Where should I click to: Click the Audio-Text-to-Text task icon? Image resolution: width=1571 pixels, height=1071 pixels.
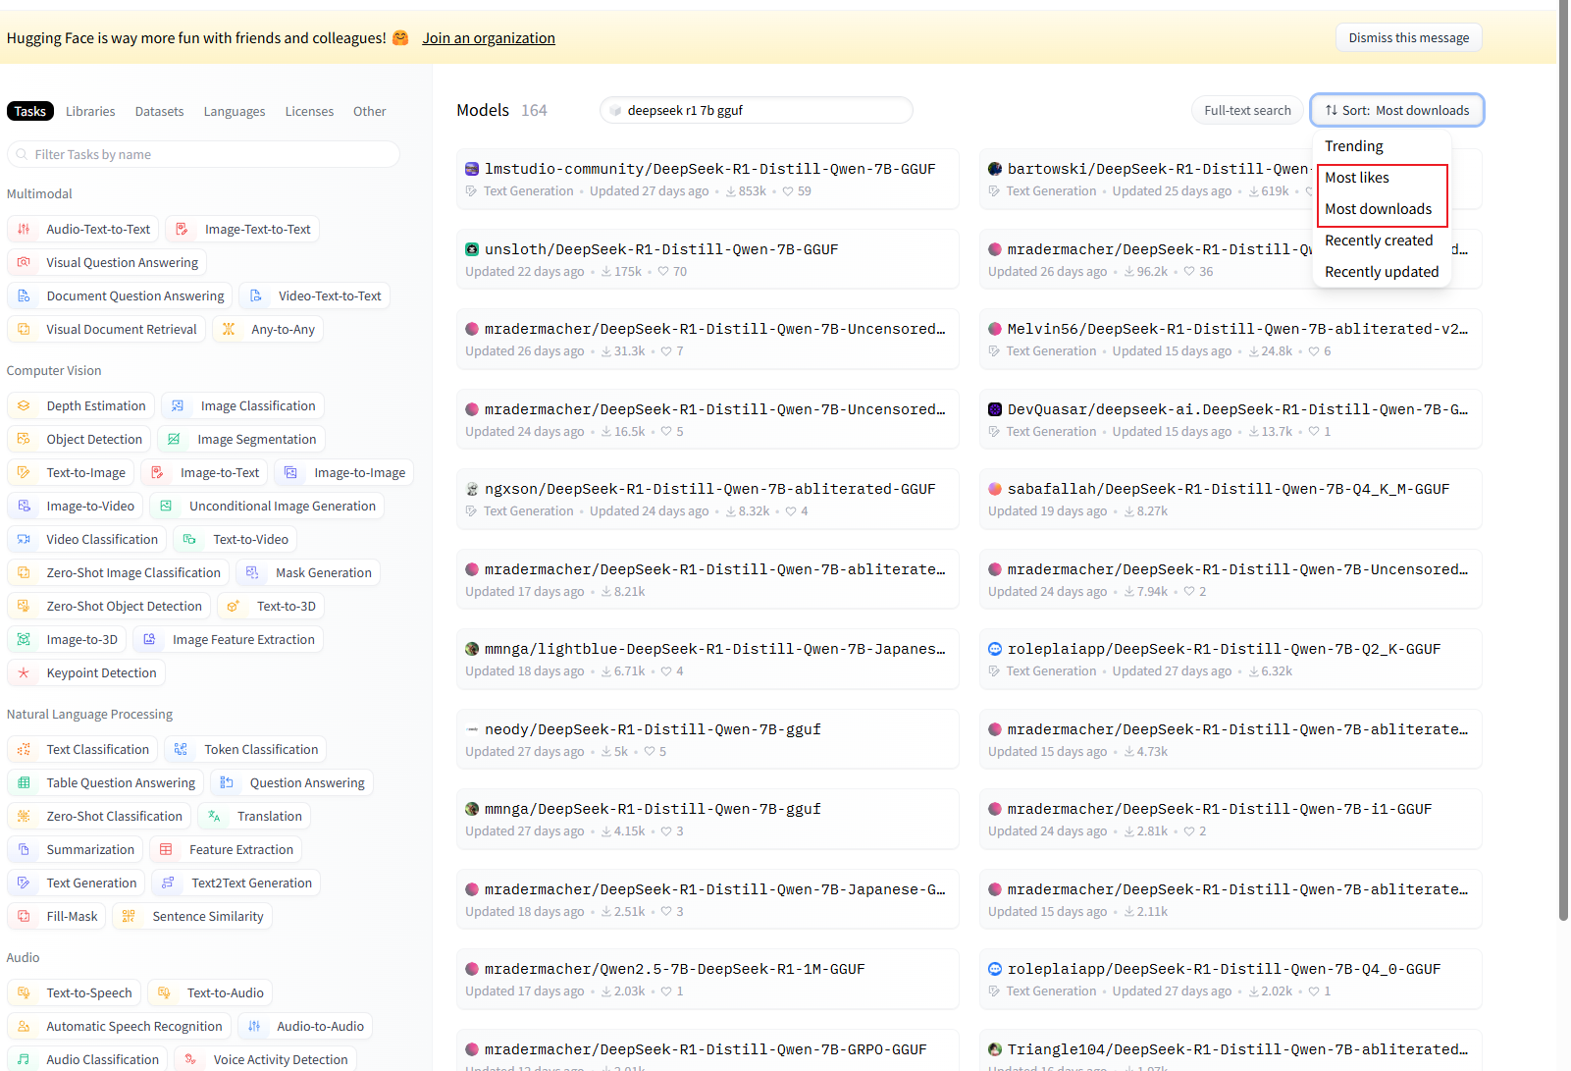click(x=24, y=229)
